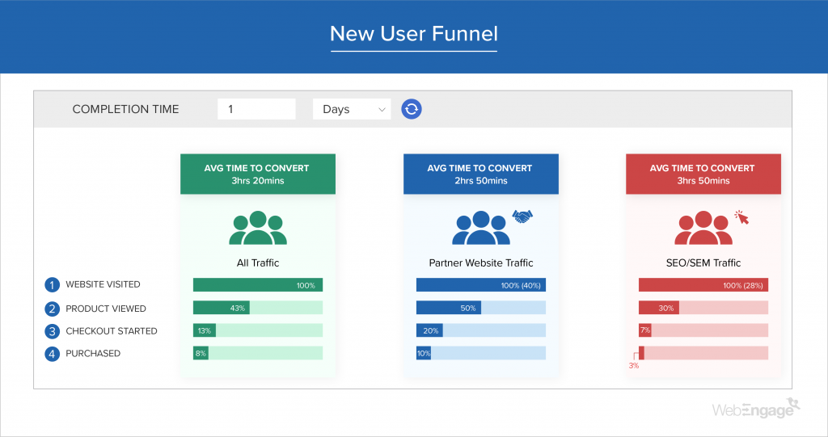This screenshot has height=437, width=828.
Task: Click step 4 circle beside Purchased
Action: tap(53, 354)
